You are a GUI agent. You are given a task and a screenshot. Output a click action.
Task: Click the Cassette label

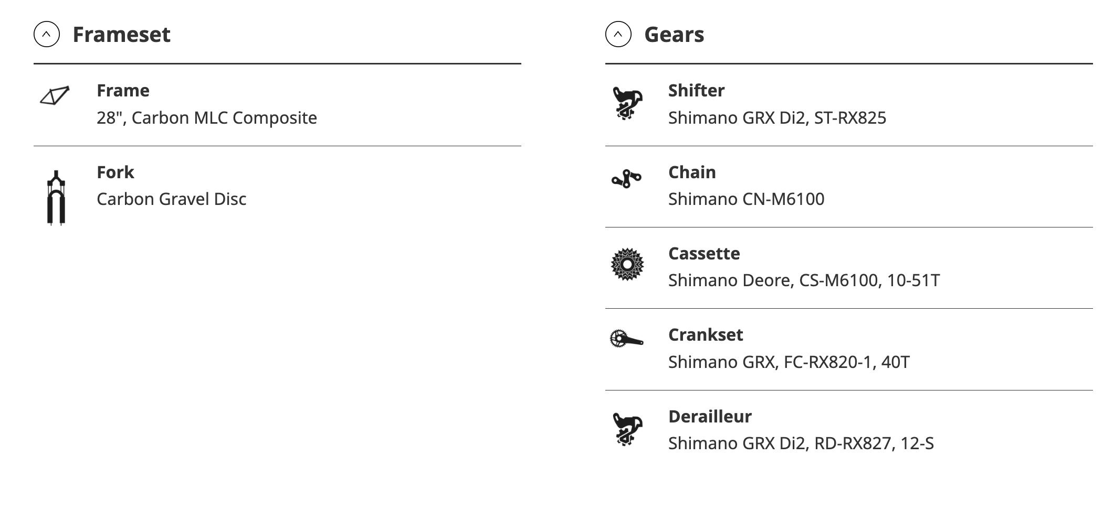pyautogui.click(x=704, y=254)
